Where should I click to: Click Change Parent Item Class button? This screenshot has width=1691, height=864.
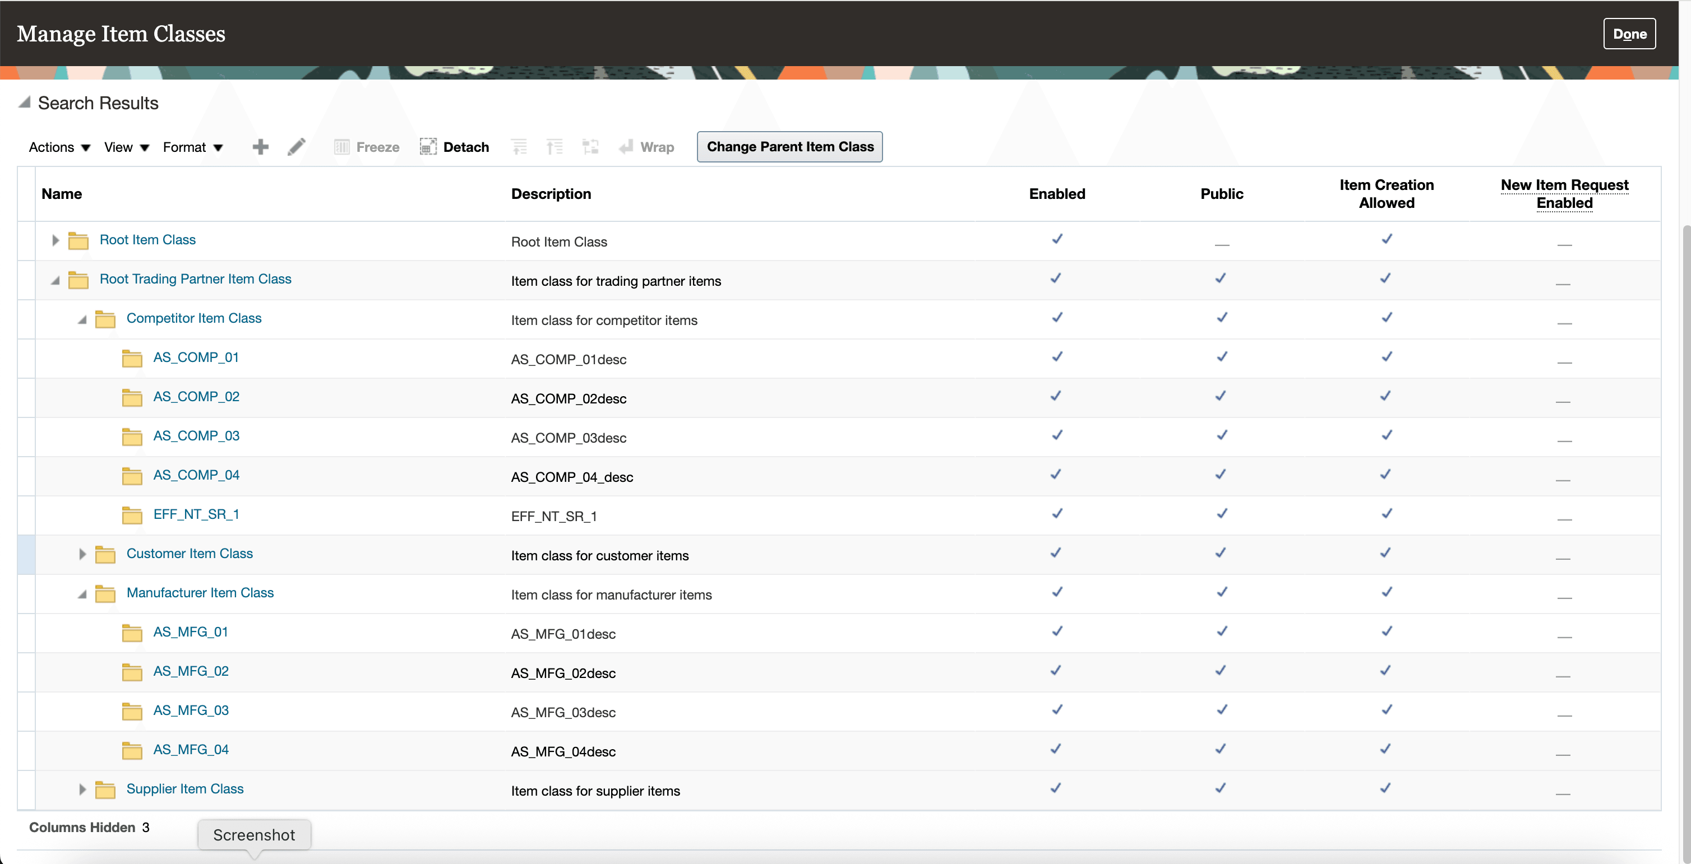click(x=789, y=147)
